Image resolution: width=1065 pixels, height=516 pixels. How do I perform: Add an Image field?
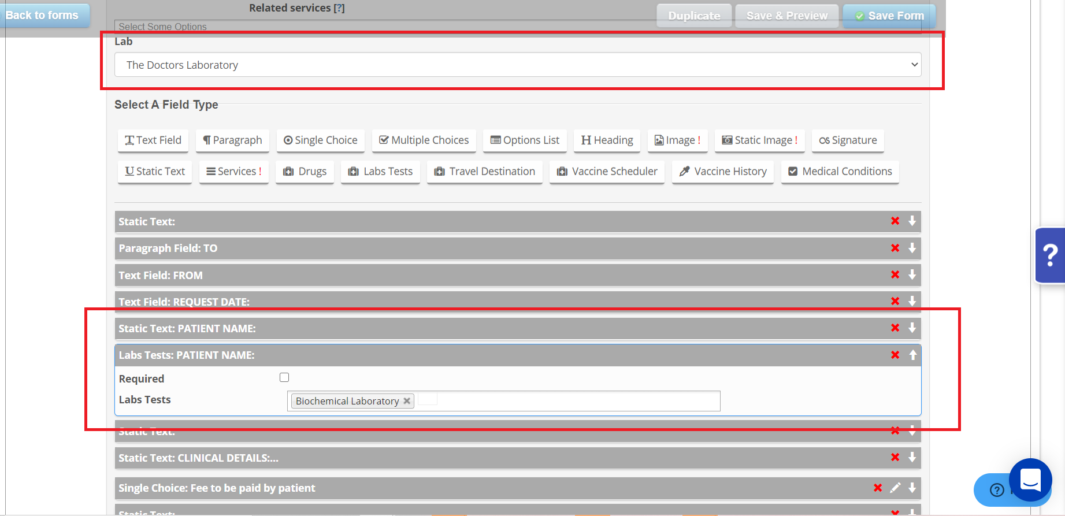pyautogui.click(x=677, y=140)
